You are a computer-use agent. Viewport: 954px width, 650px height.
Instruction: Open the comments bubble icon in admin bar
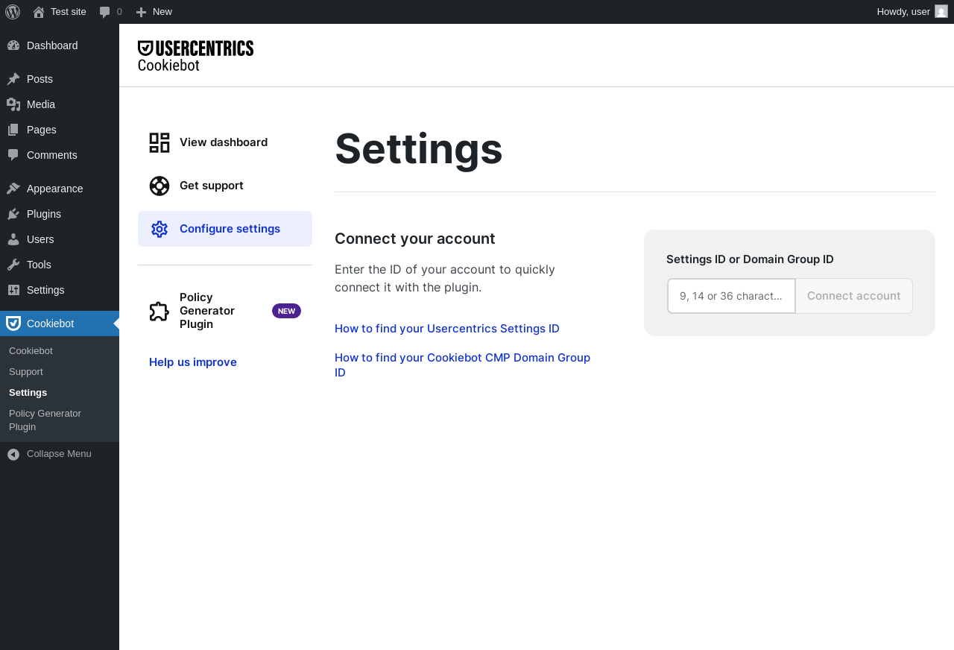tap(105, 12)
